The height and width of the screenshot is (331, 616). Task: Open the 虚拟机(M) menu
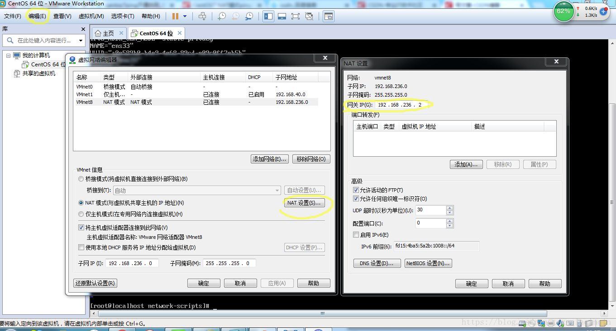click(x=91, y=16)
